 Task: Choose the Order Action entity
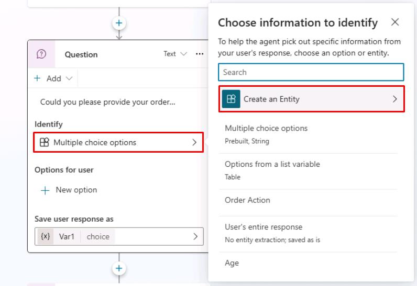point(247,200)
